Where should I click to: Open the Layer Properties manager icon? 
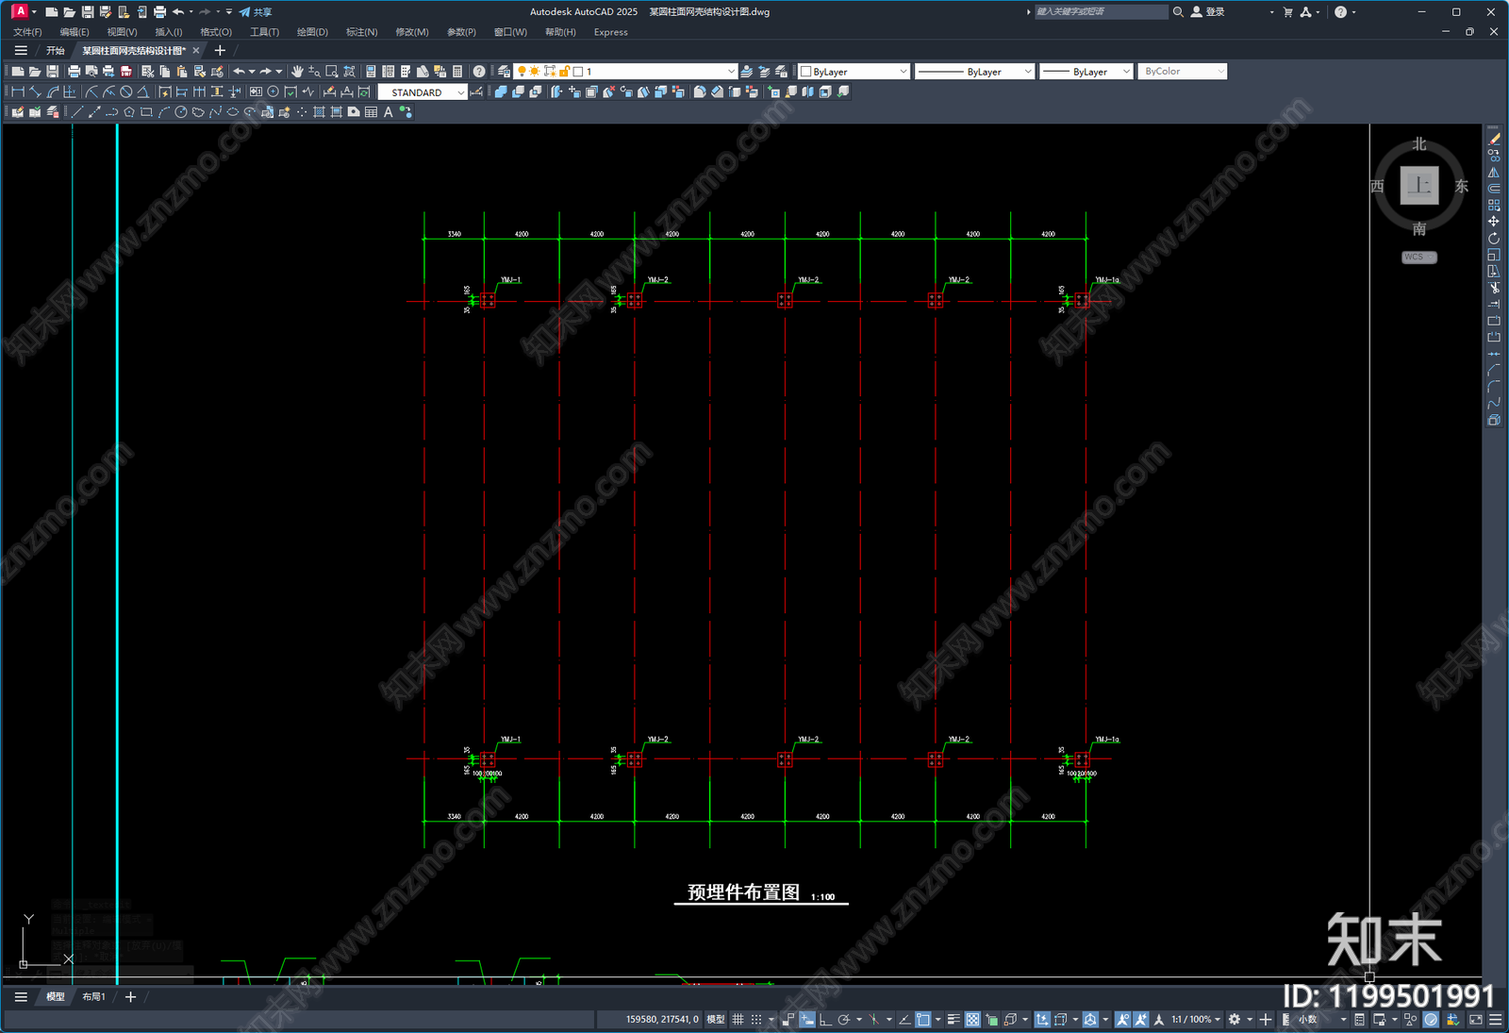(x=505, y=72)
